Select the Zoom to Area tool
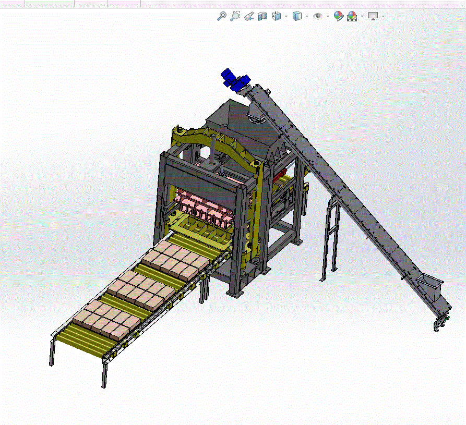466x425 pixels. pos(235,16)
